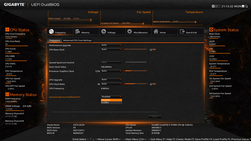This screenshot has height=141, width=251.
Task: Click the CPU Base Clock slider track
Action: 136,49
